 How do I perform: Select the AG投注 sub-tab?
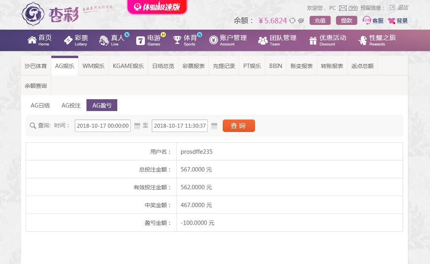pos(71,106)
